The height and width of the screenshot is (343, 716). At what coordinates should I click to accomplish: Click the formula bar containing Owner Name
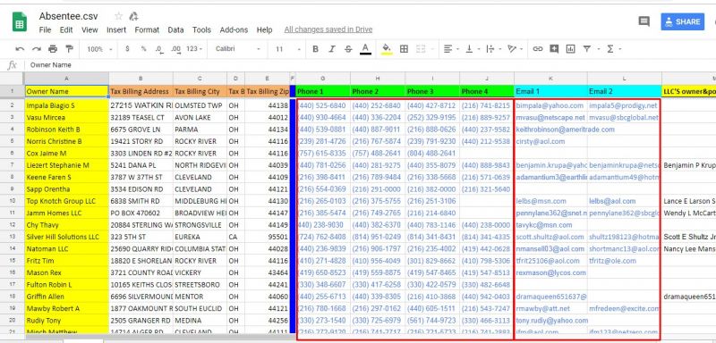tap(368, 65)
